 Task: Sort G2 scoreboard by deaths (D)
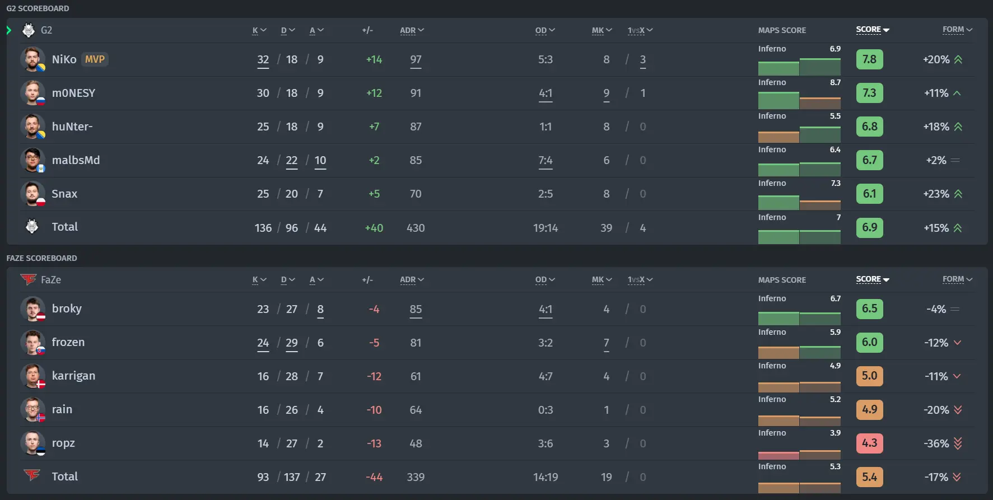pos(288,30)
